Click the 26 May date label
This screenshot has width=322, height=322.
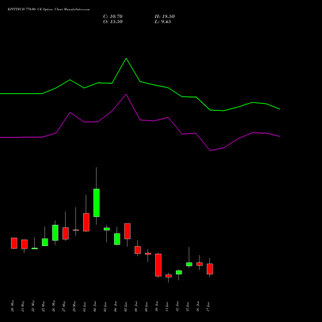[x=53, y=306]
